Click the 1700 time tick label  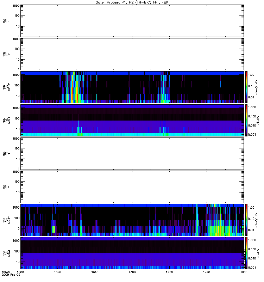tap(132, 272)
